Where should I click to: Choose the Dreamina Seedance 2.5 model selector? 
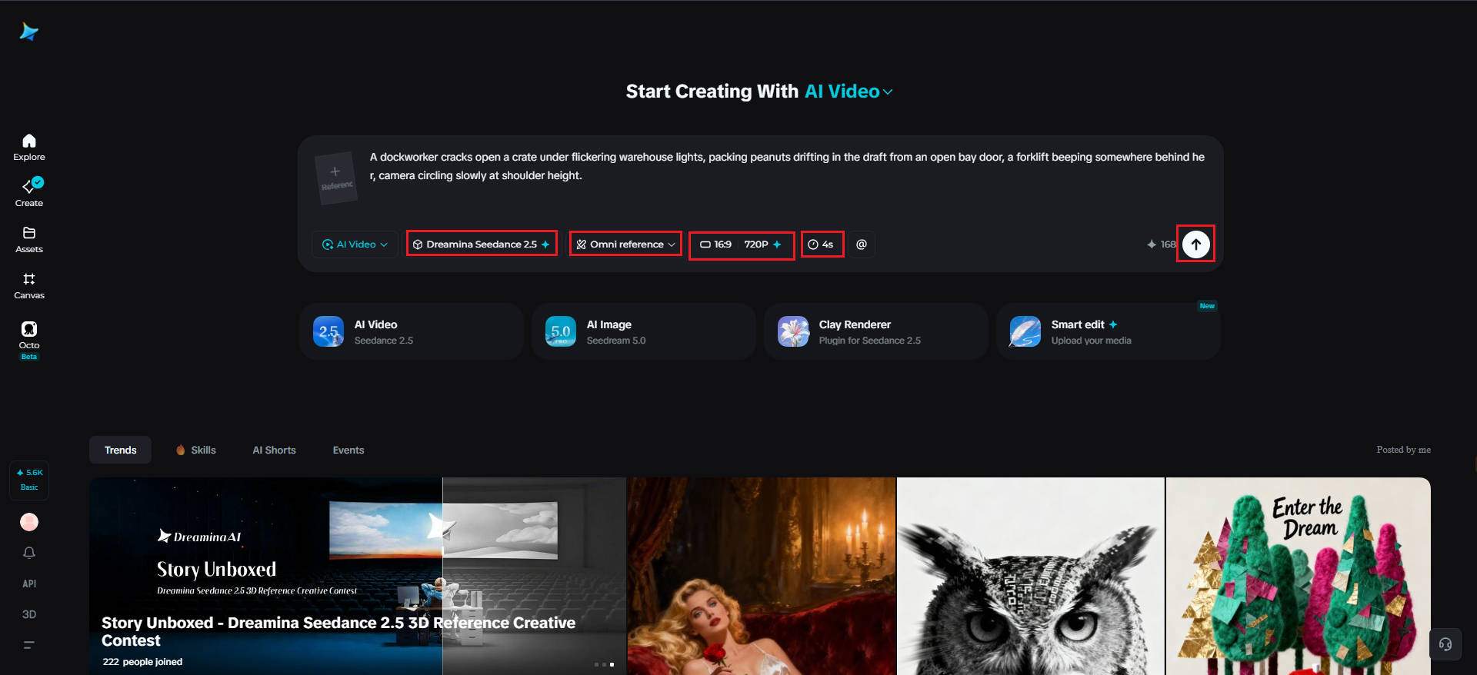(482, 244)
